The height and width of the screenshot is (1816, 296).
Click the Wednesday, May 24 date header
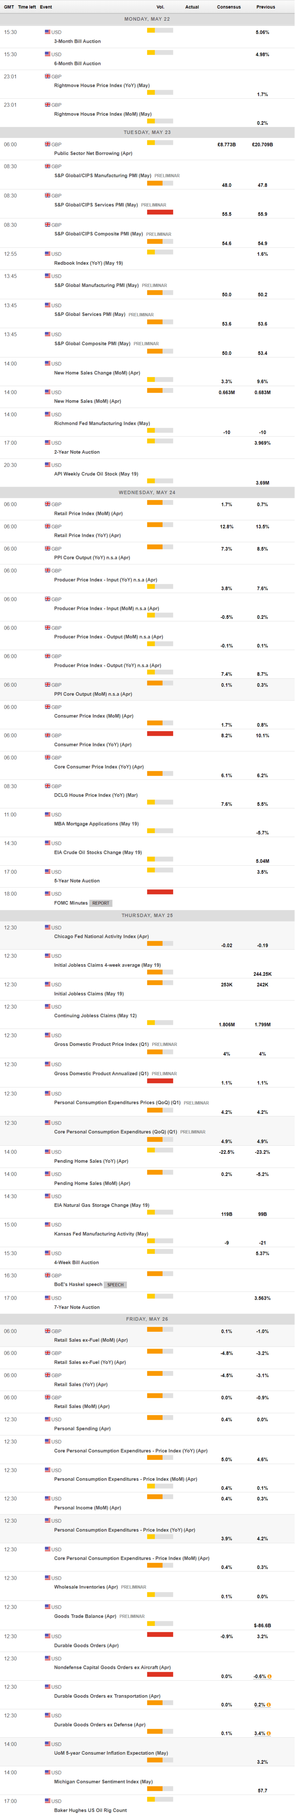click(147, 492)
